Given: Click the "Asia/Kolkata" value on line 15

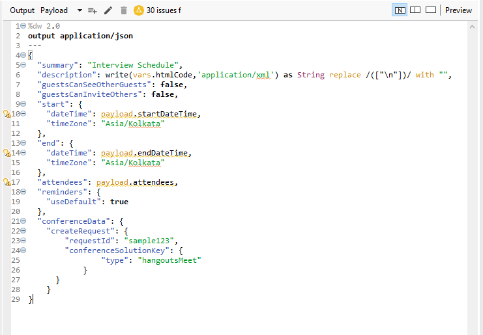Looking at the screenshot, I should [x=133, y=163].
